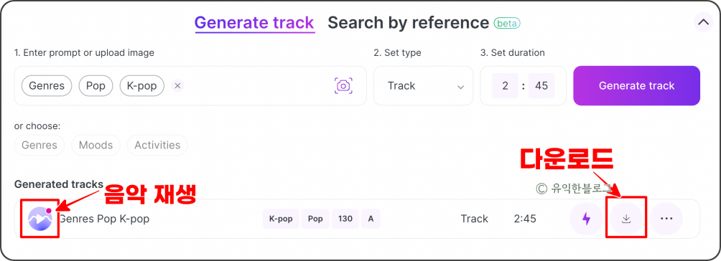
Task: Select the Pop tag in prompt box
Action: (x=96, y=86)
